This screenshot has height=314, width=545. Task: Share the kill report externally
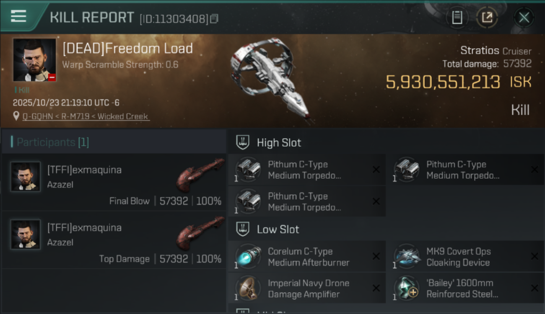tap(487, 18)
